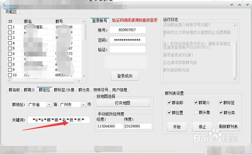Open the 用户信息 tab
Screen dimensions: 252x155
(120, 90)
